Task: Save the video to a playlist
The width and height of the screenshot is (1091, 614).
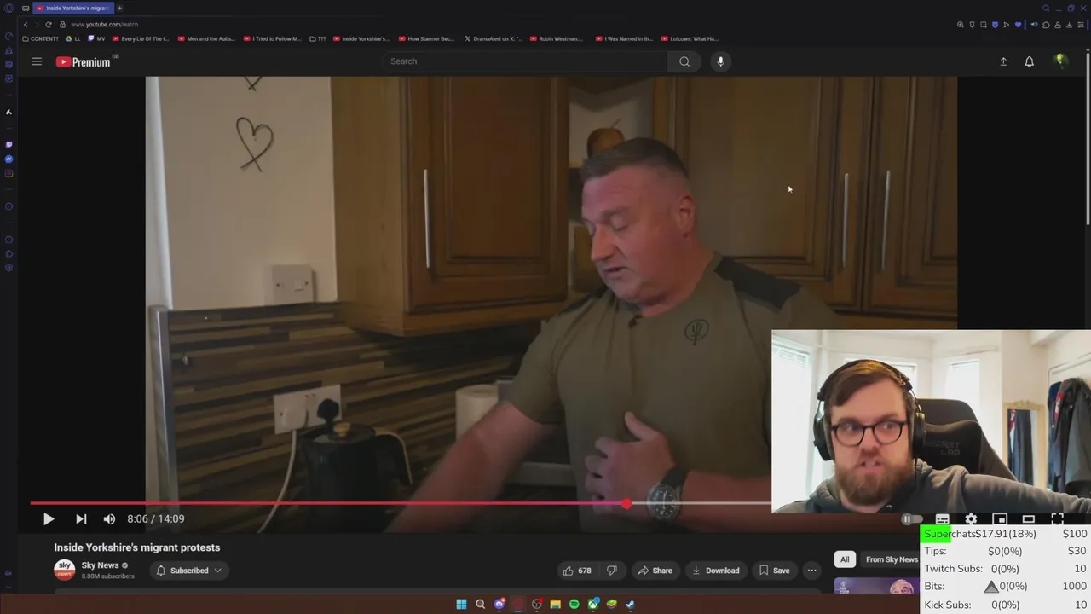Action: pos(774,571)
